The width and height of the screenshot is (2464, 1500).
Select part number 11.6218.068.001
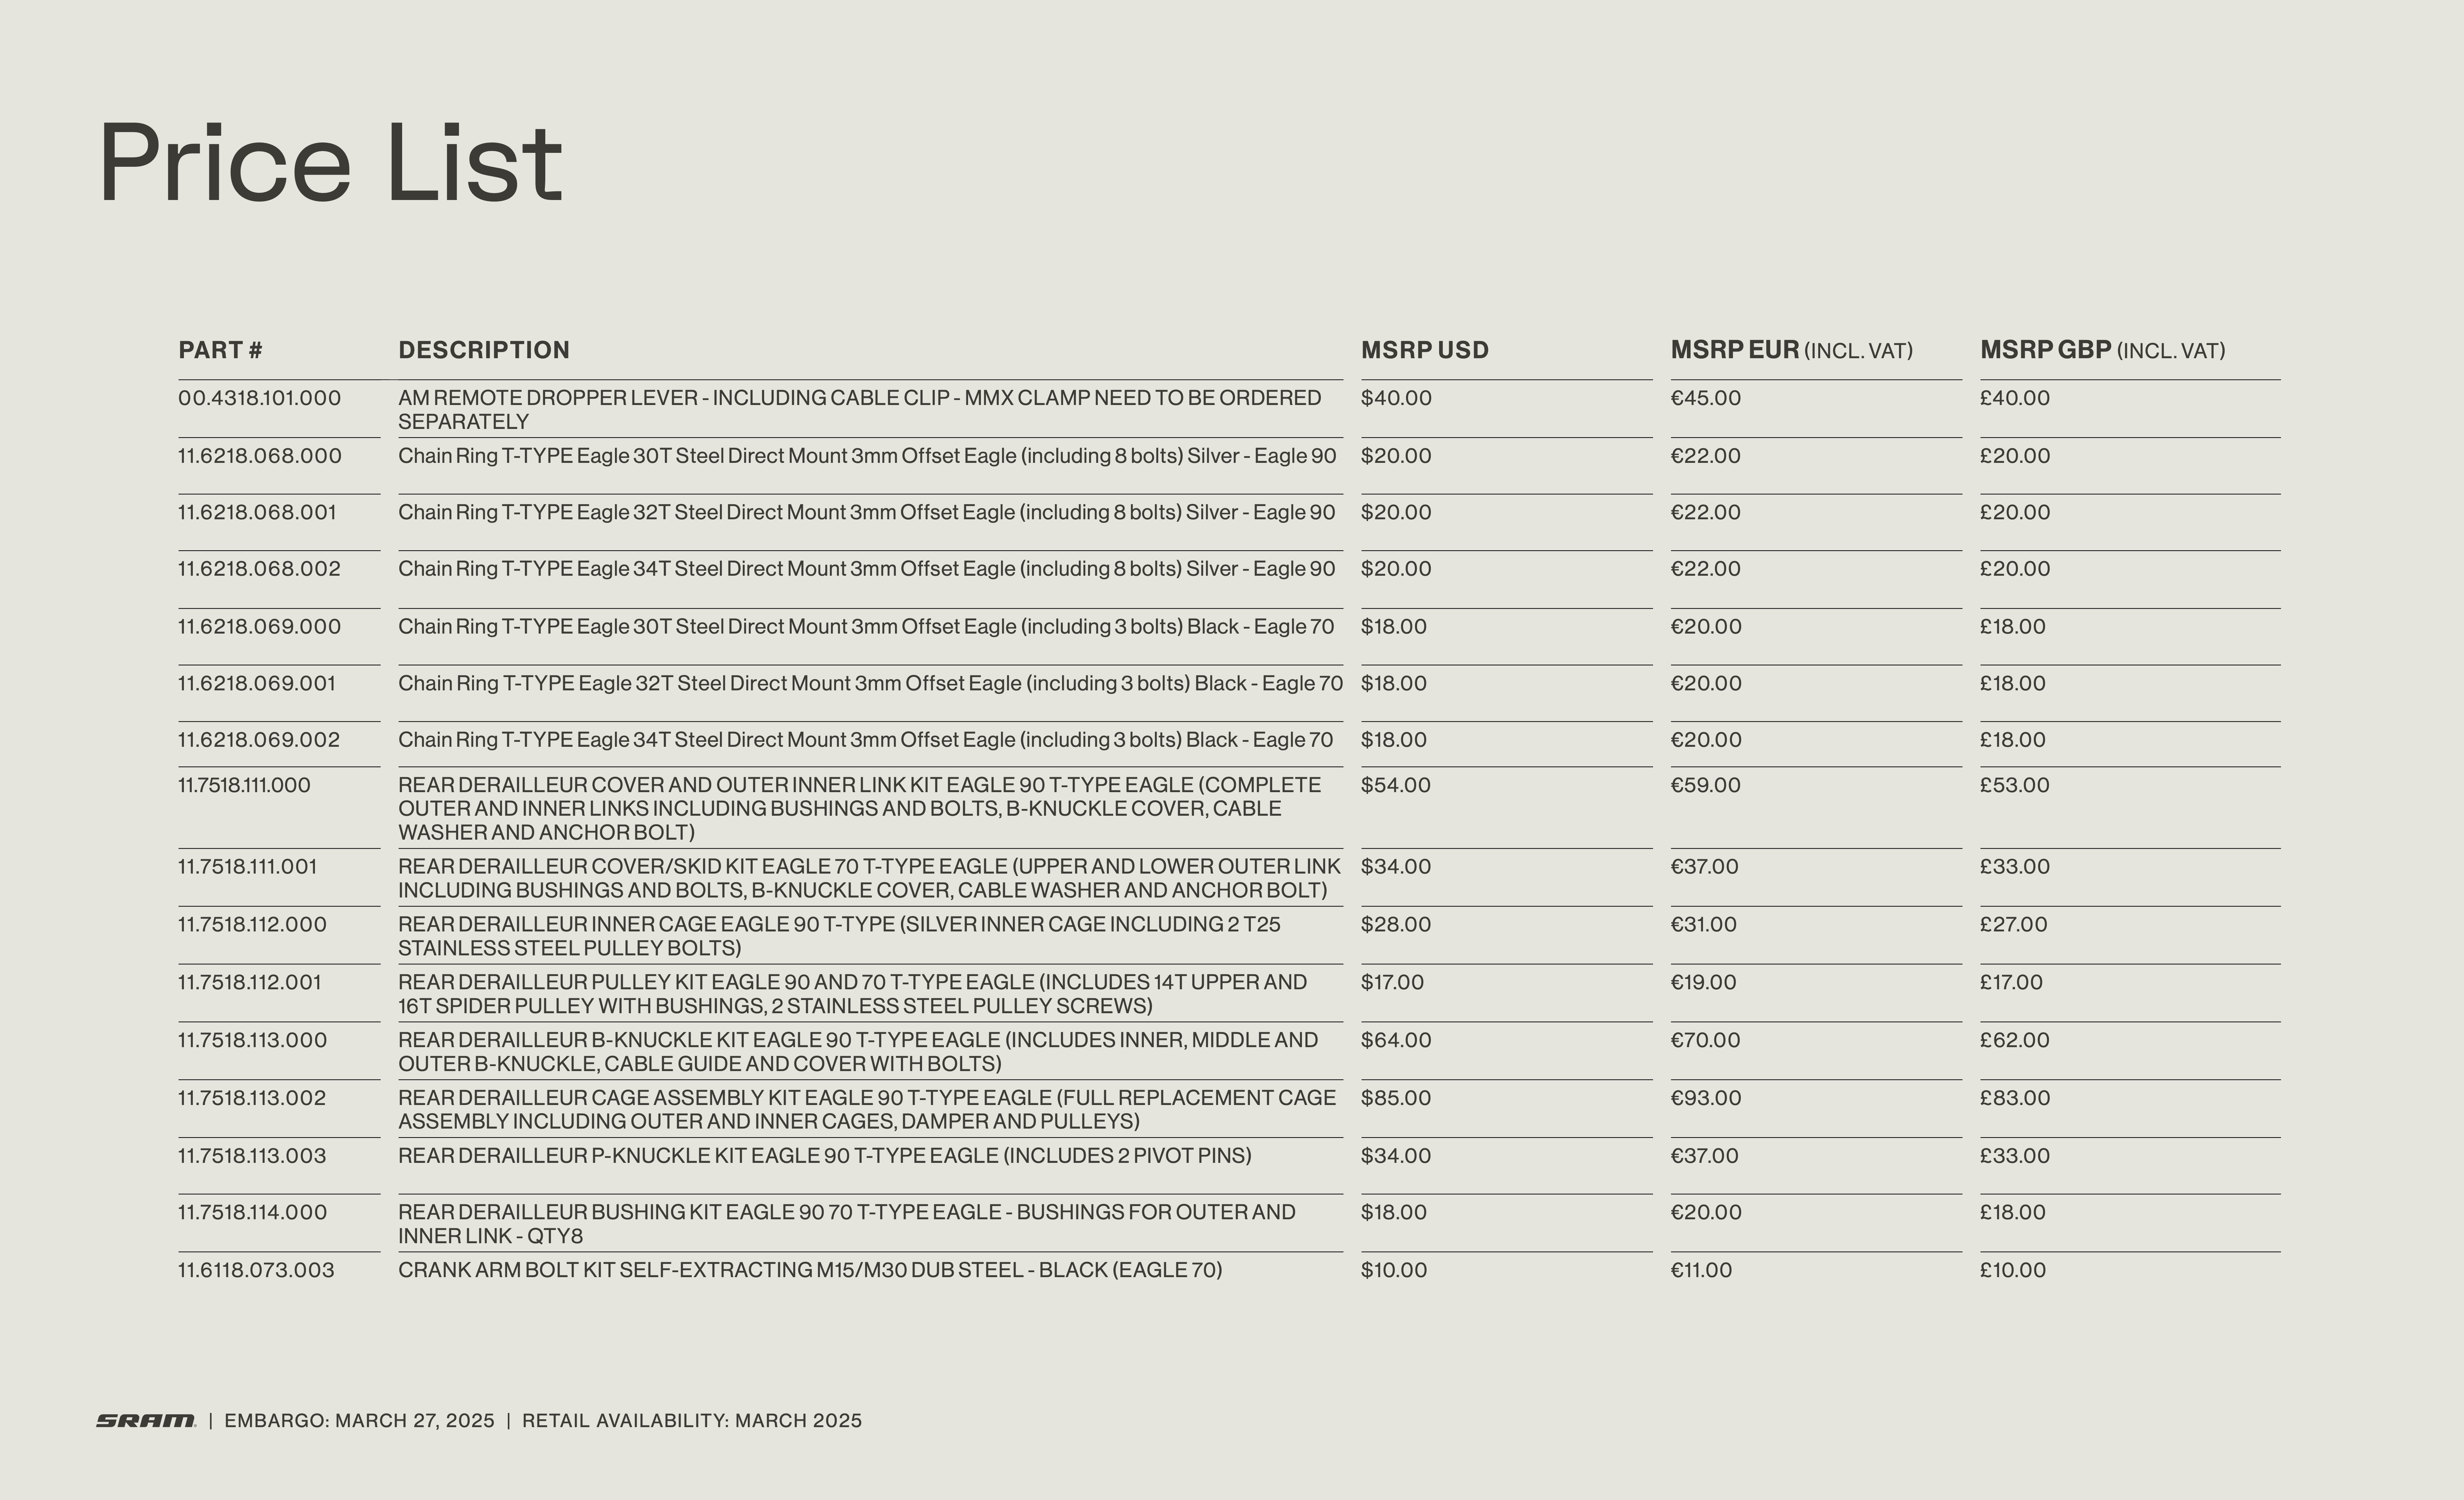(x=257, y=512)
